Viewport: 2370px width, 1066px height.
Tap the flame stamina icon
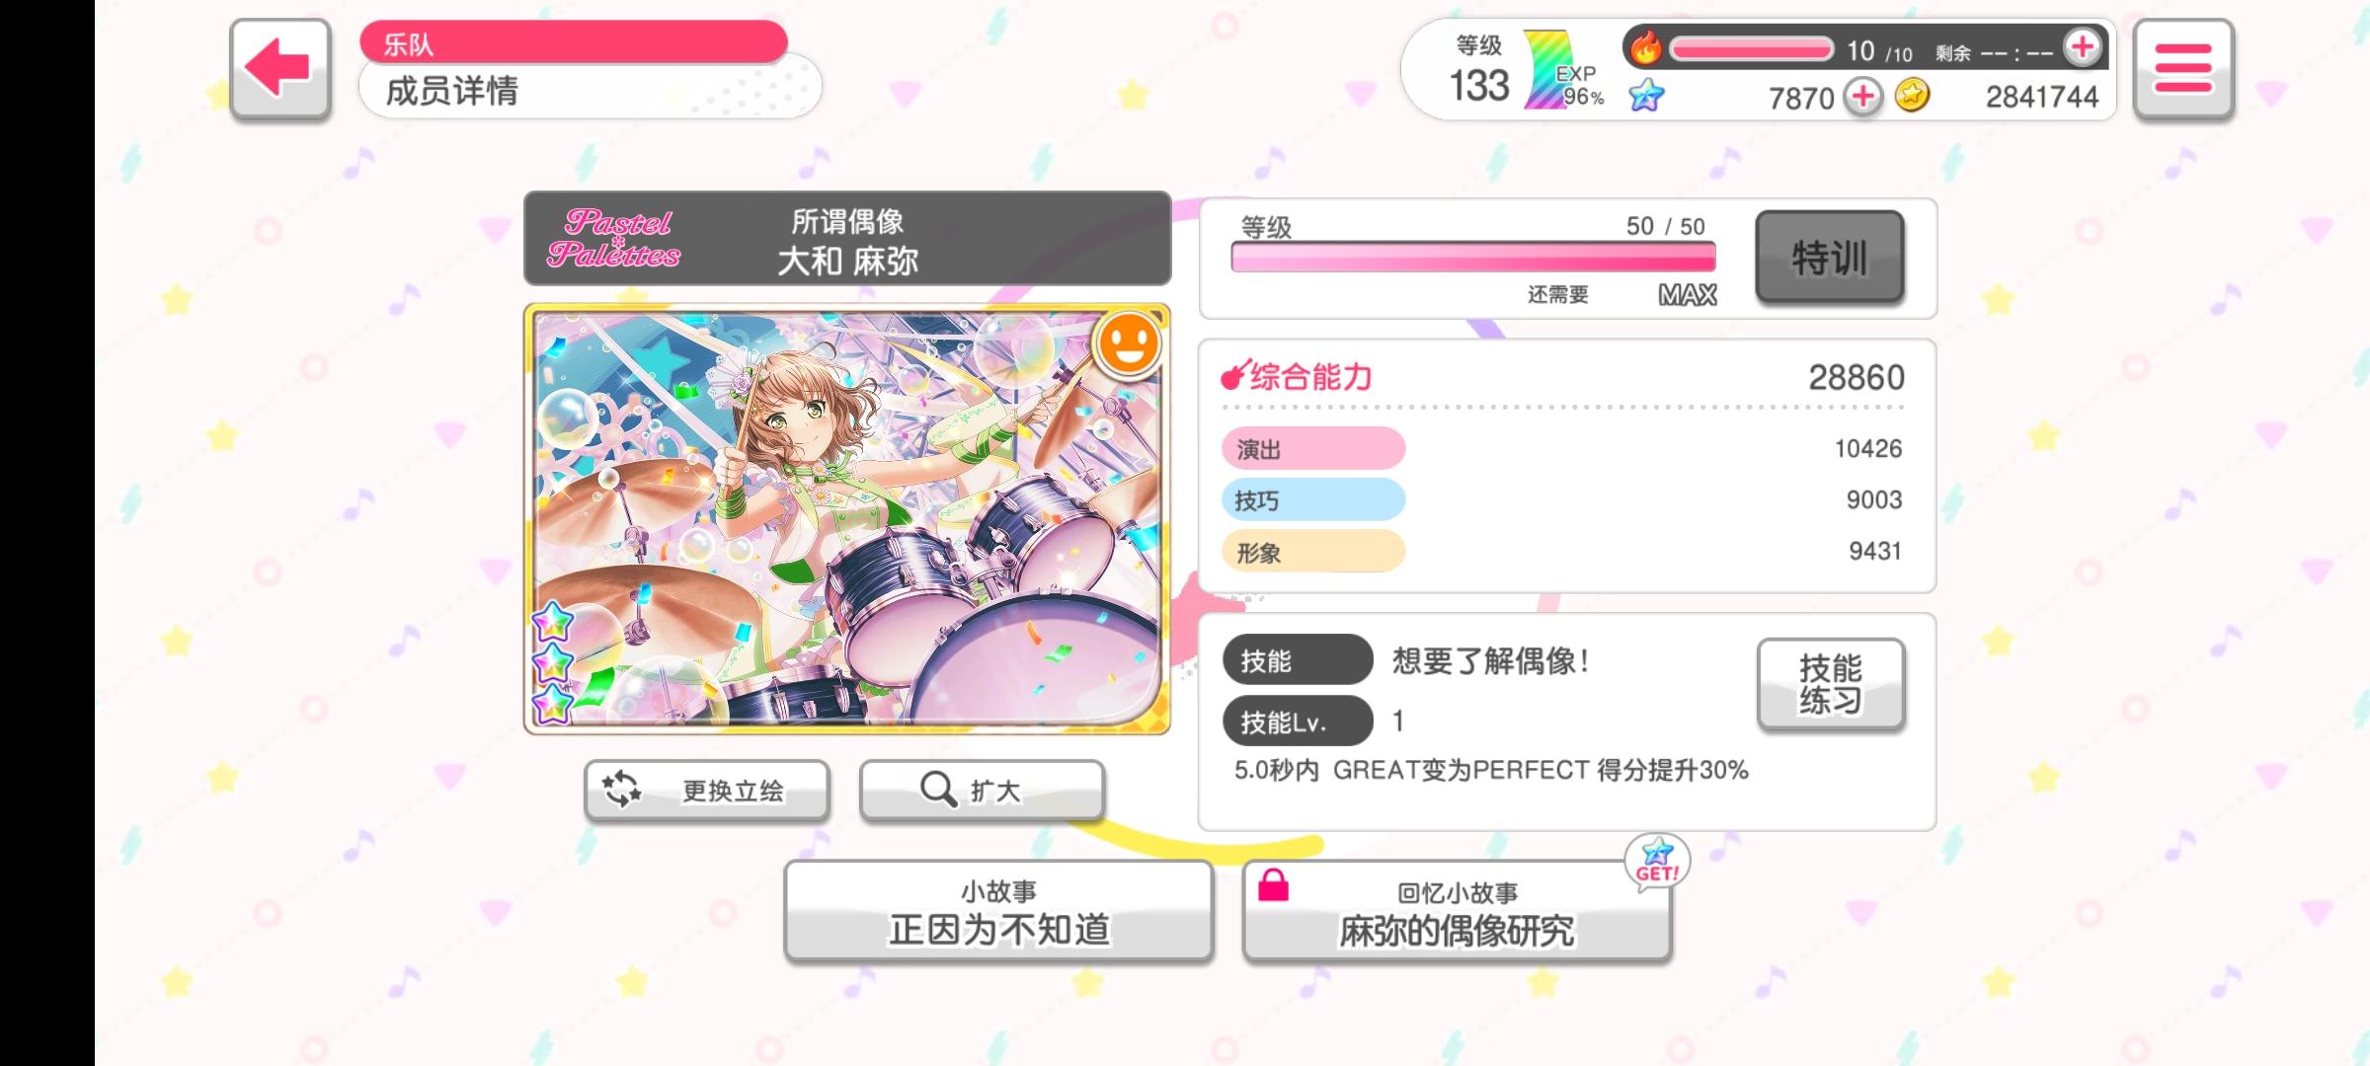1645,47
